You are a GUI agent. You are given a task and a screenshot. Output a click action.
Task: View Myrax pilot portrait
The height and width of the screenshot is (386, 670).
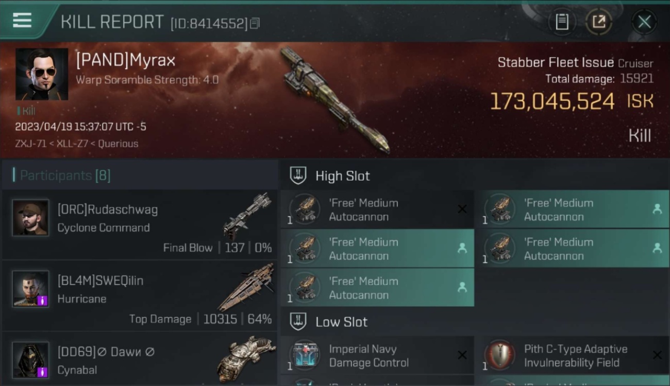(42, 74)
